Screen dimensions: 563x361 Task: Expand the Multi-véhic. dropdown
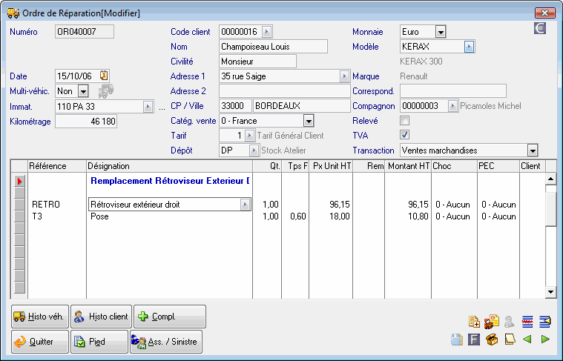[x=82, y=91]
